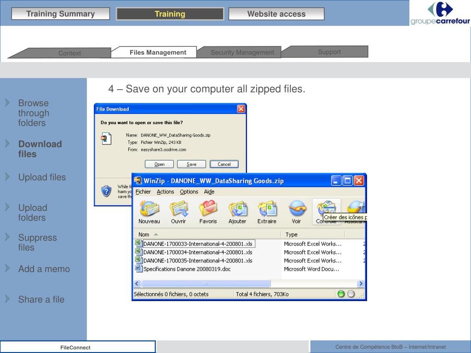Image resolution: width=471 pixels, height=353 pixels.
Task: Go to Download files section
Action: 40,149
